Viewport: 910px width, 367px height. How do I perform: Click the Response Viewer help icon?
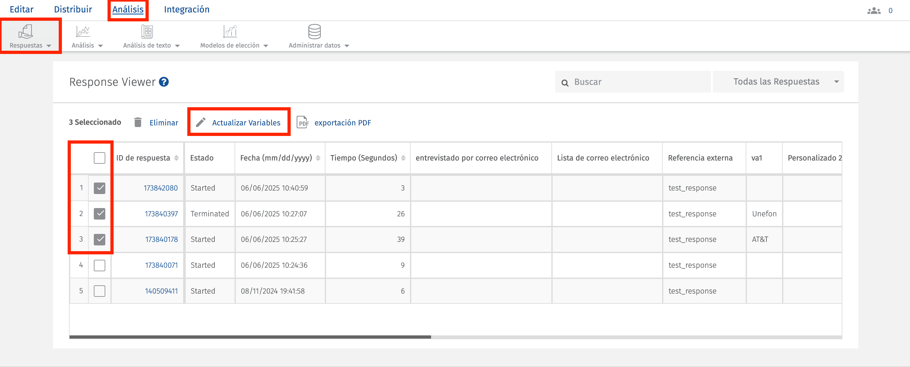164,82
